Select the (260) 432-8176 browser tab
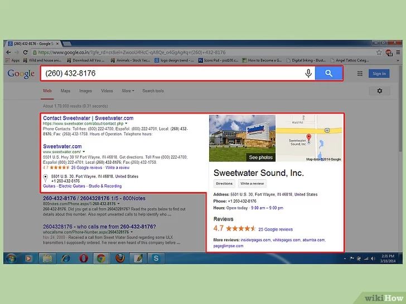Image resolution: width=406 pixels, height=304 pixels. (x=33, y=43)
